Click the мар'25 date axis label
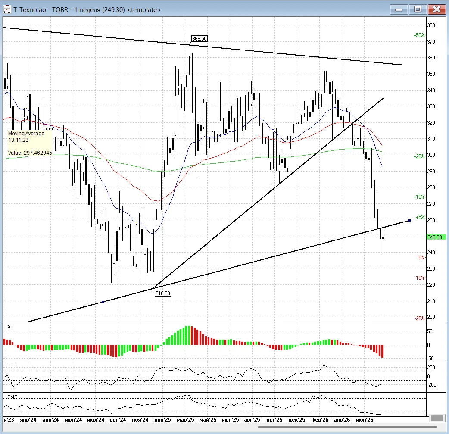Image resolution: width=449 pixels, height=434 pixels. [185, 420]
